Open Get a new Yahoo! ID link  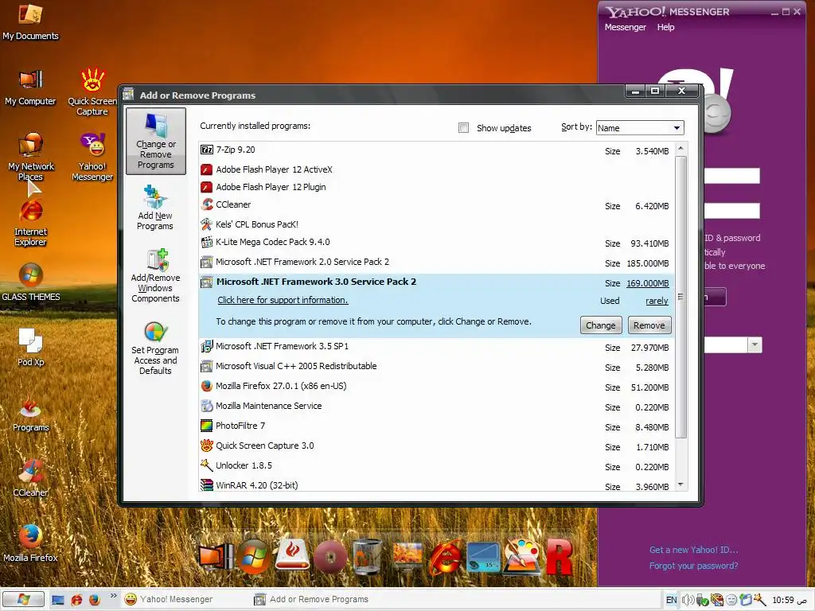[x=693, y=550]
